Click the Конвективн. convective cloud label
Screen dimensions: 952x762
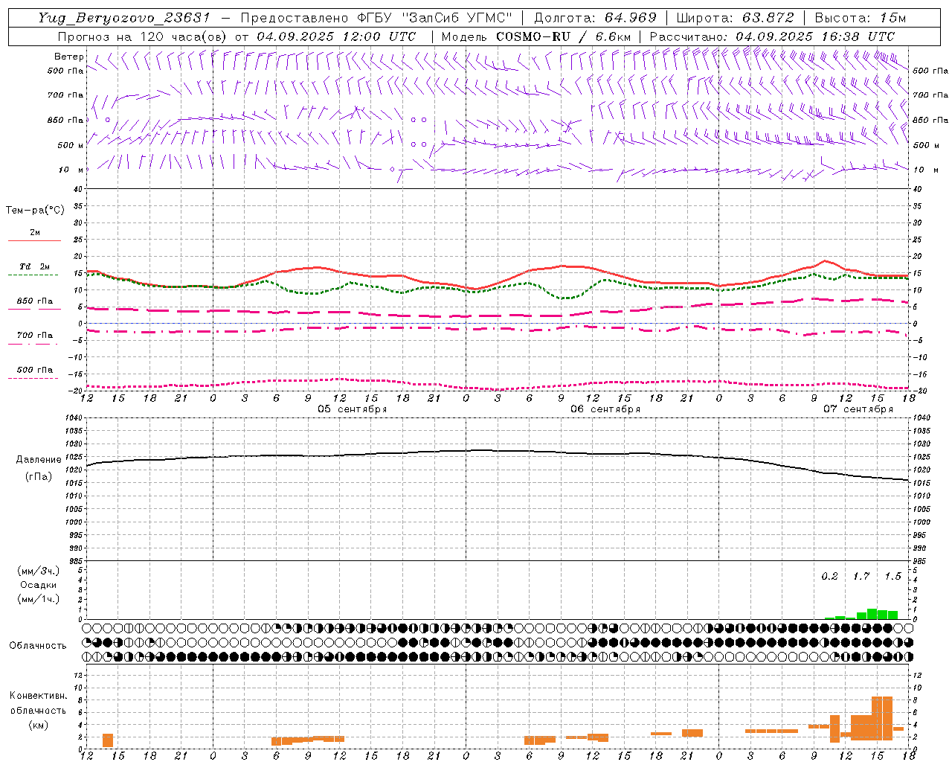[x=39, y=696]
